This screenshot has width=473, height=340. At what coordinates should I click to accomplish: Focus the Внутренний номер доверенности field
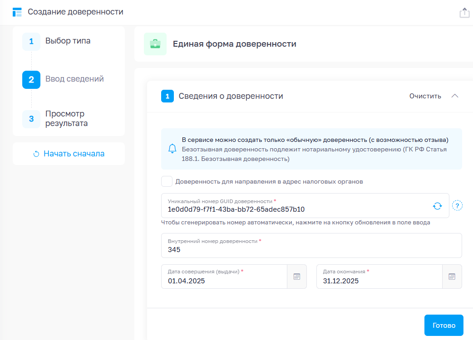click(x=311, y=245)
